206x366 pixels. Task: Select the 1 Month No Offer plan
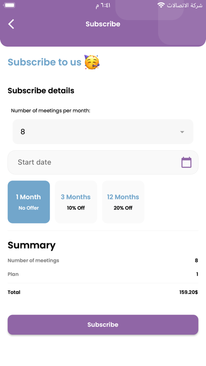pyautogui.click(x=29, y=202)
